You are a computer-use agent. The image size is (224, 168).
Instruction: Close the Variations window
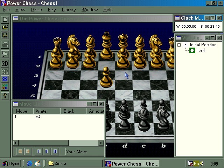coord(219,38)
